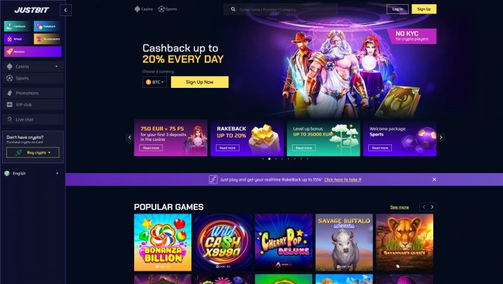This screenshot has height=284, width=503.
Task: Open the Cashback tile in sidebar
Action: (x=17, y=27)
